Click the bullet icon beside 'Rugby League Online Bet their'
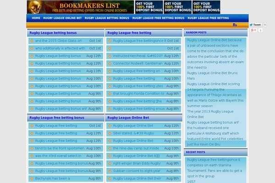The image size is (275, 183). point(110,178)
